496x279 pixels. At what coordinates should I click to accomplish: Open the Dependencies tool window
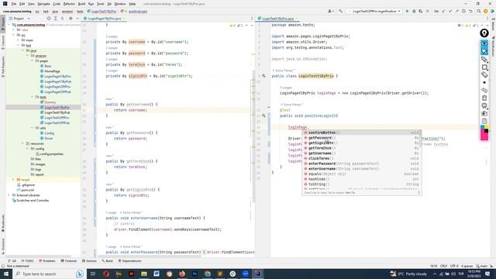click(130, 261)
